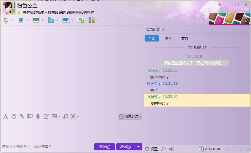
Task: Switch to the 文件 filter tab
Action: [185, 39]
